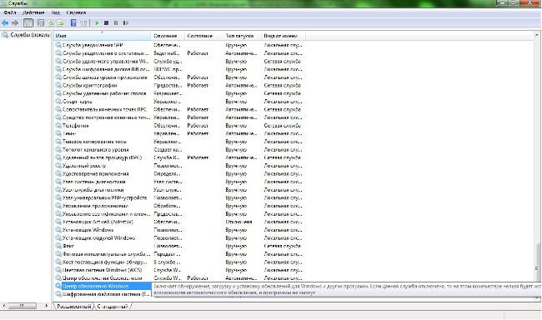The image size is (542, 320).
Task: Sort by the Состояние column header
Action: tap(204, 36)
